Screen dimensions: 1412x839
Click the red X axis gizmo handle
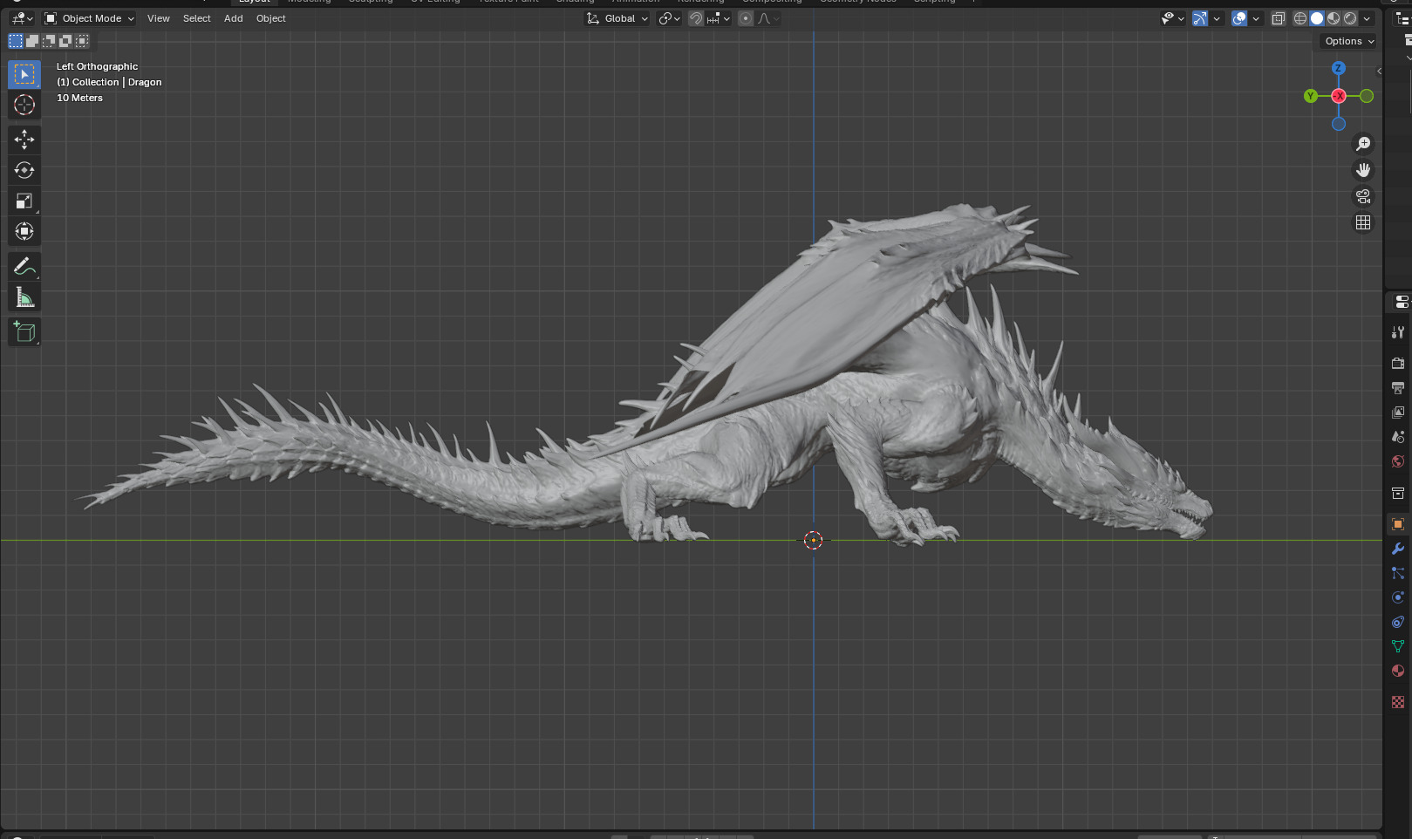[1339, 96]
